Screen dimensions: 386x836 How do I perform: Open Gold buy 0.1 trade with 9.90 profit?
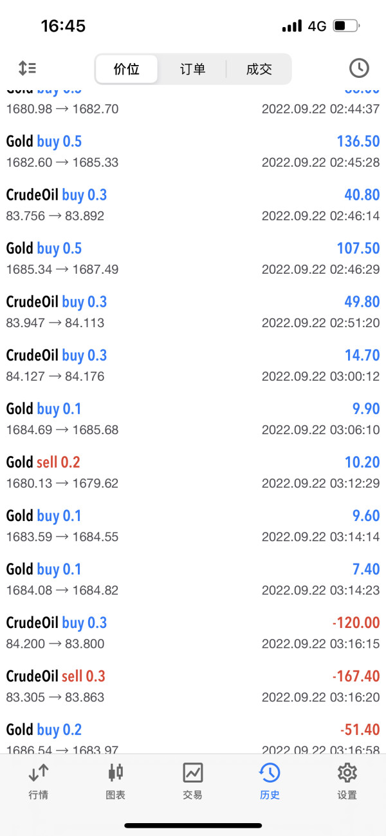point(193,419)
